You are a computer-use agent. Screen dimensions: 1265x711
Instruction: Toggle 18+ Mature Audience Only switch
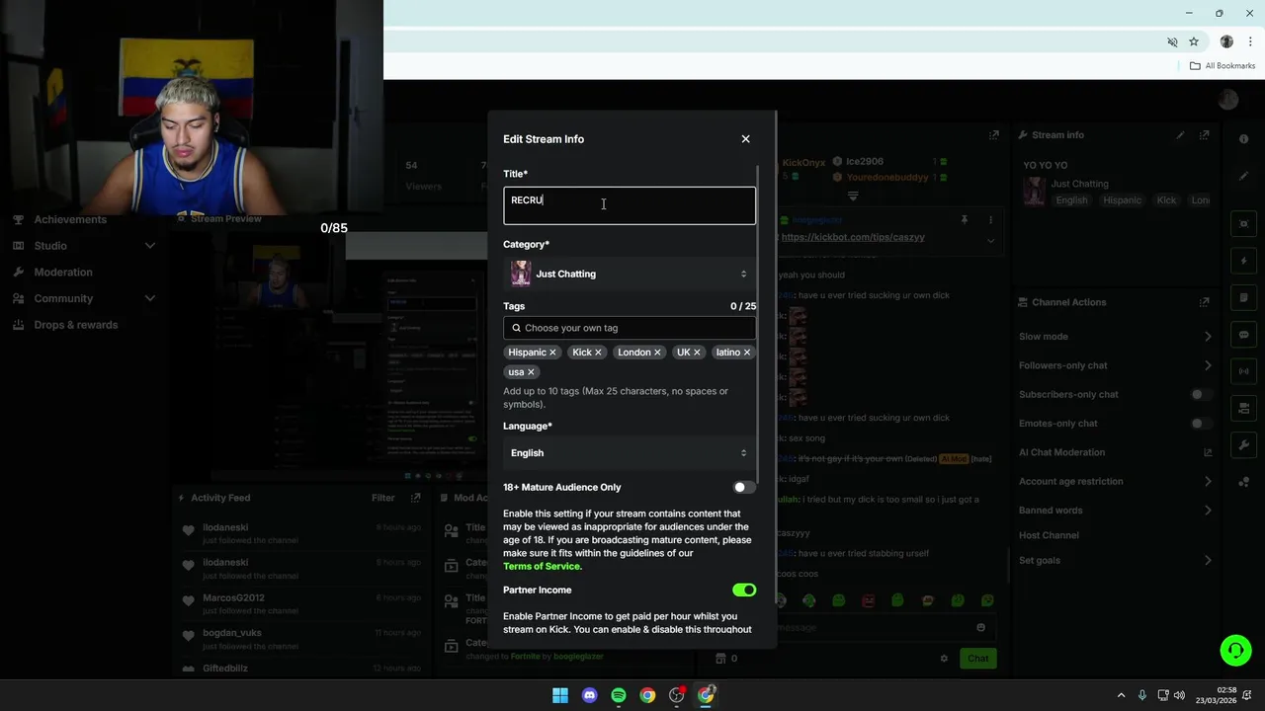[x=744, y=488]
